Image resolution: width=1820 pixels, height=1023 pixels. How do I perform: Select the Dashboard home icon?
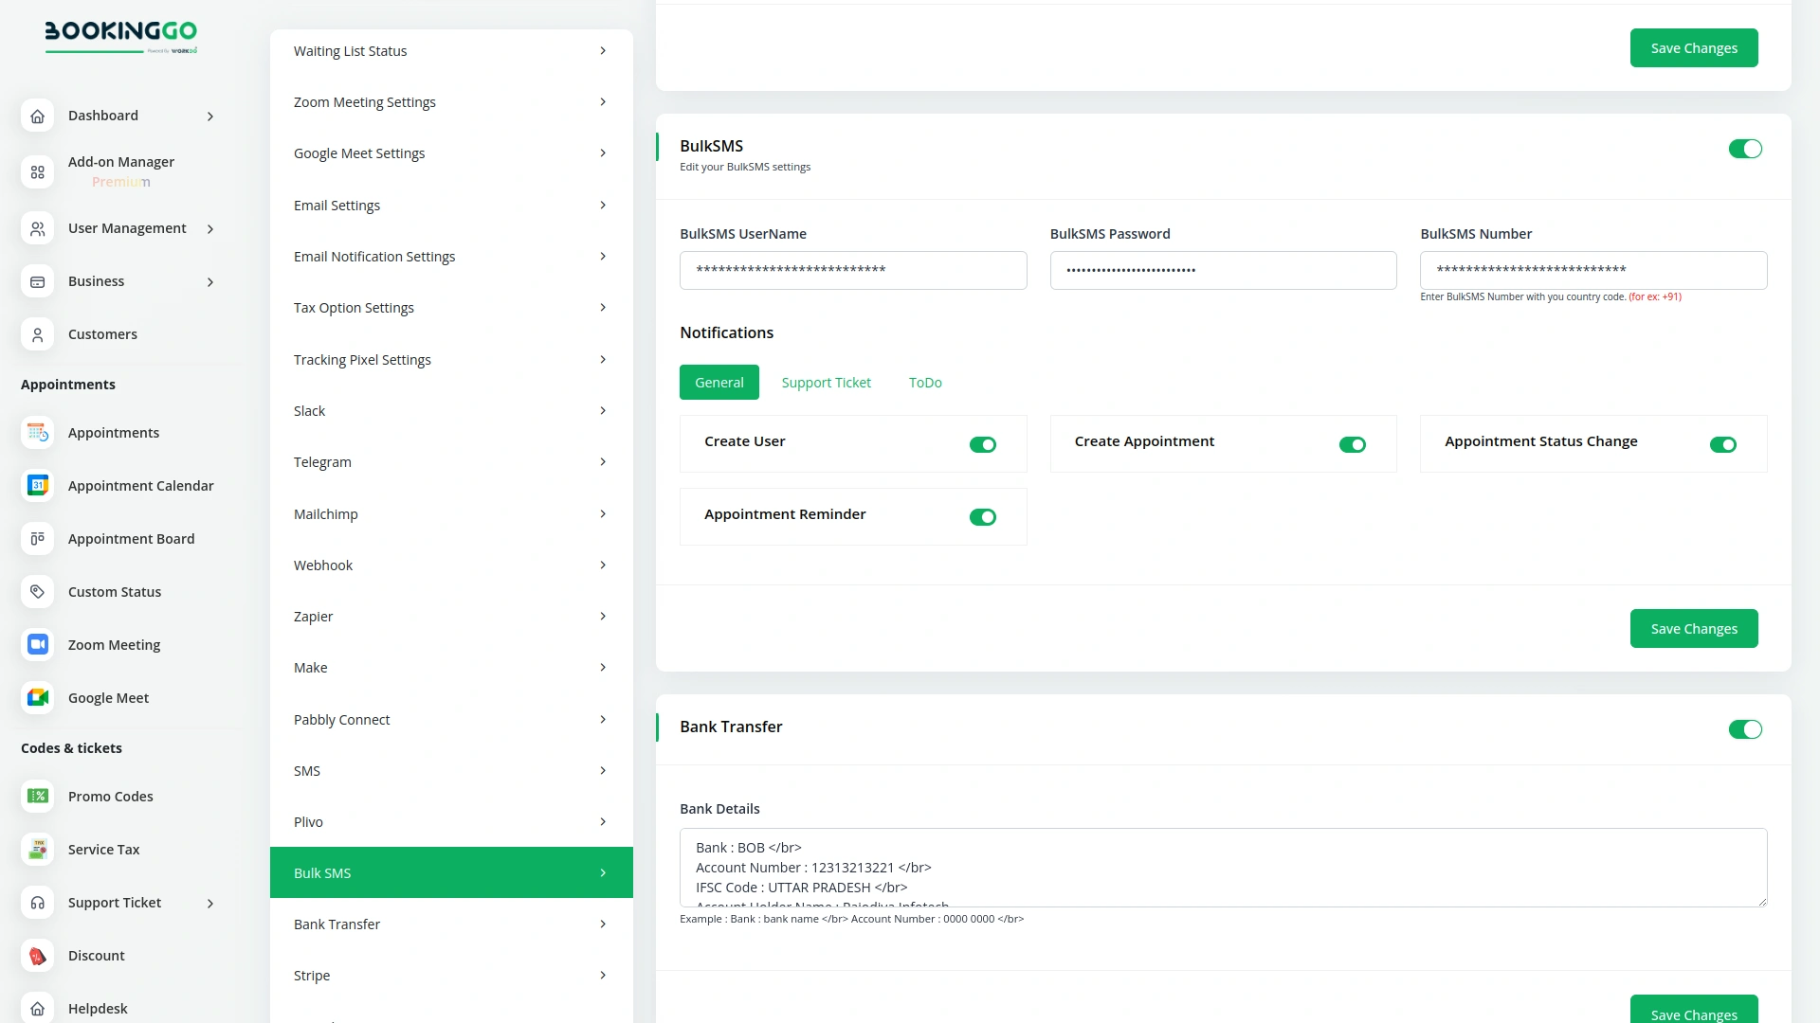[x=37, y=116]
